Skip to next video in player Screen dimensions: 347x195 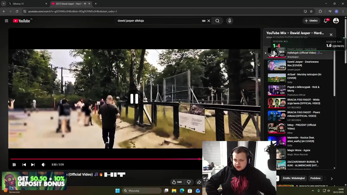(x=33, y=165)
